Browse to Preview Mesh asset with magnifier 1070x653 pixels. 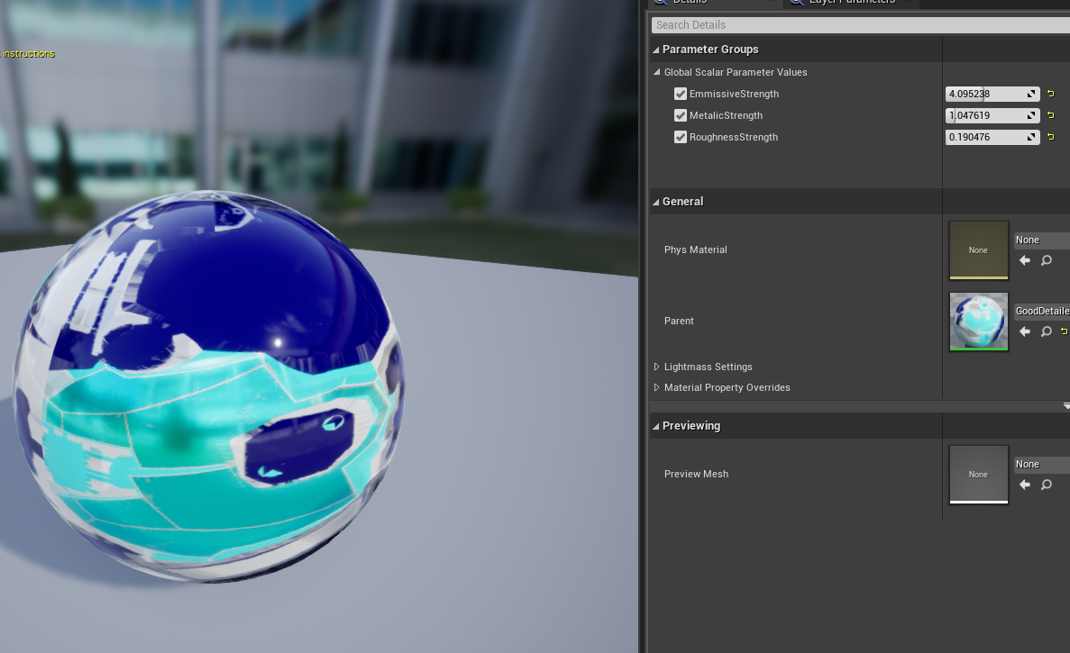[x=1047, y=485]
